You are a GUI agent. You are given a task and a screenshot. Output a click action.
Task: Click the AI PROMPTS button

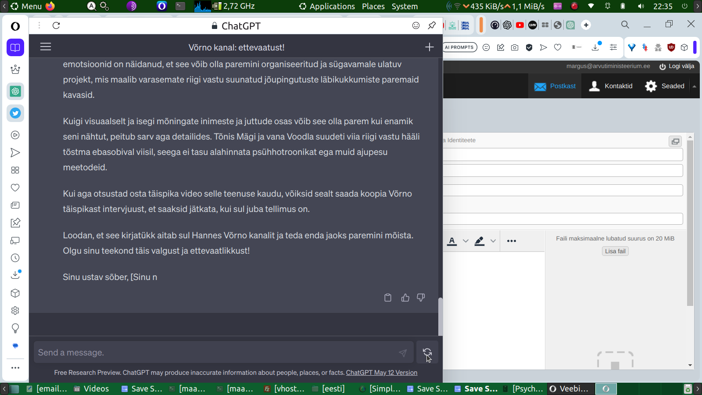pos(459,47)
